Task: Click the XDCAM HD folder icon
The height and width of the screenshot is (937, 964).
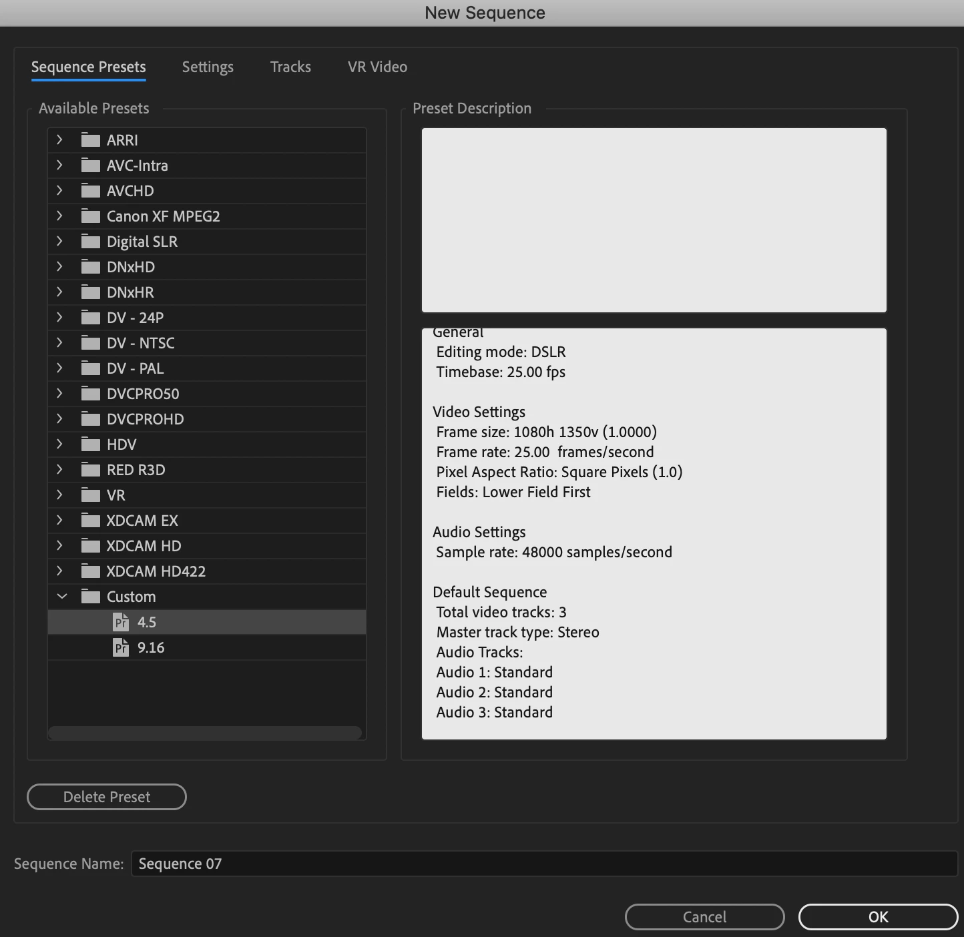Action: (90, 546)
